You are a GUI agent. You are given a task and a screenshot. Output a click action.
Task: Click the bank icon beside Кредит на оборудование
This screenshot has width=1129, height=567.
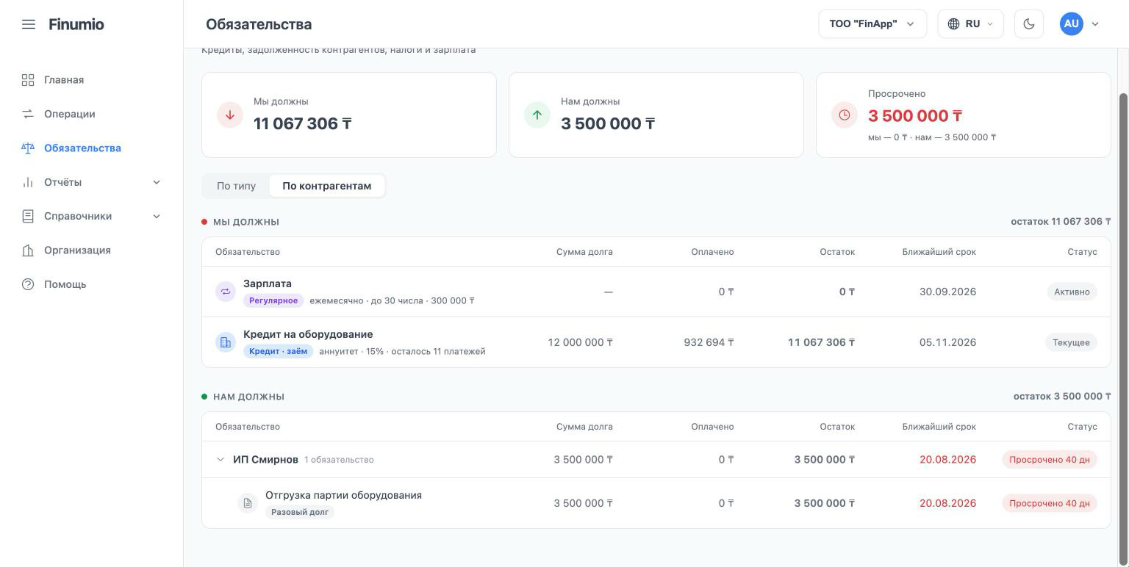coord(226,342)
